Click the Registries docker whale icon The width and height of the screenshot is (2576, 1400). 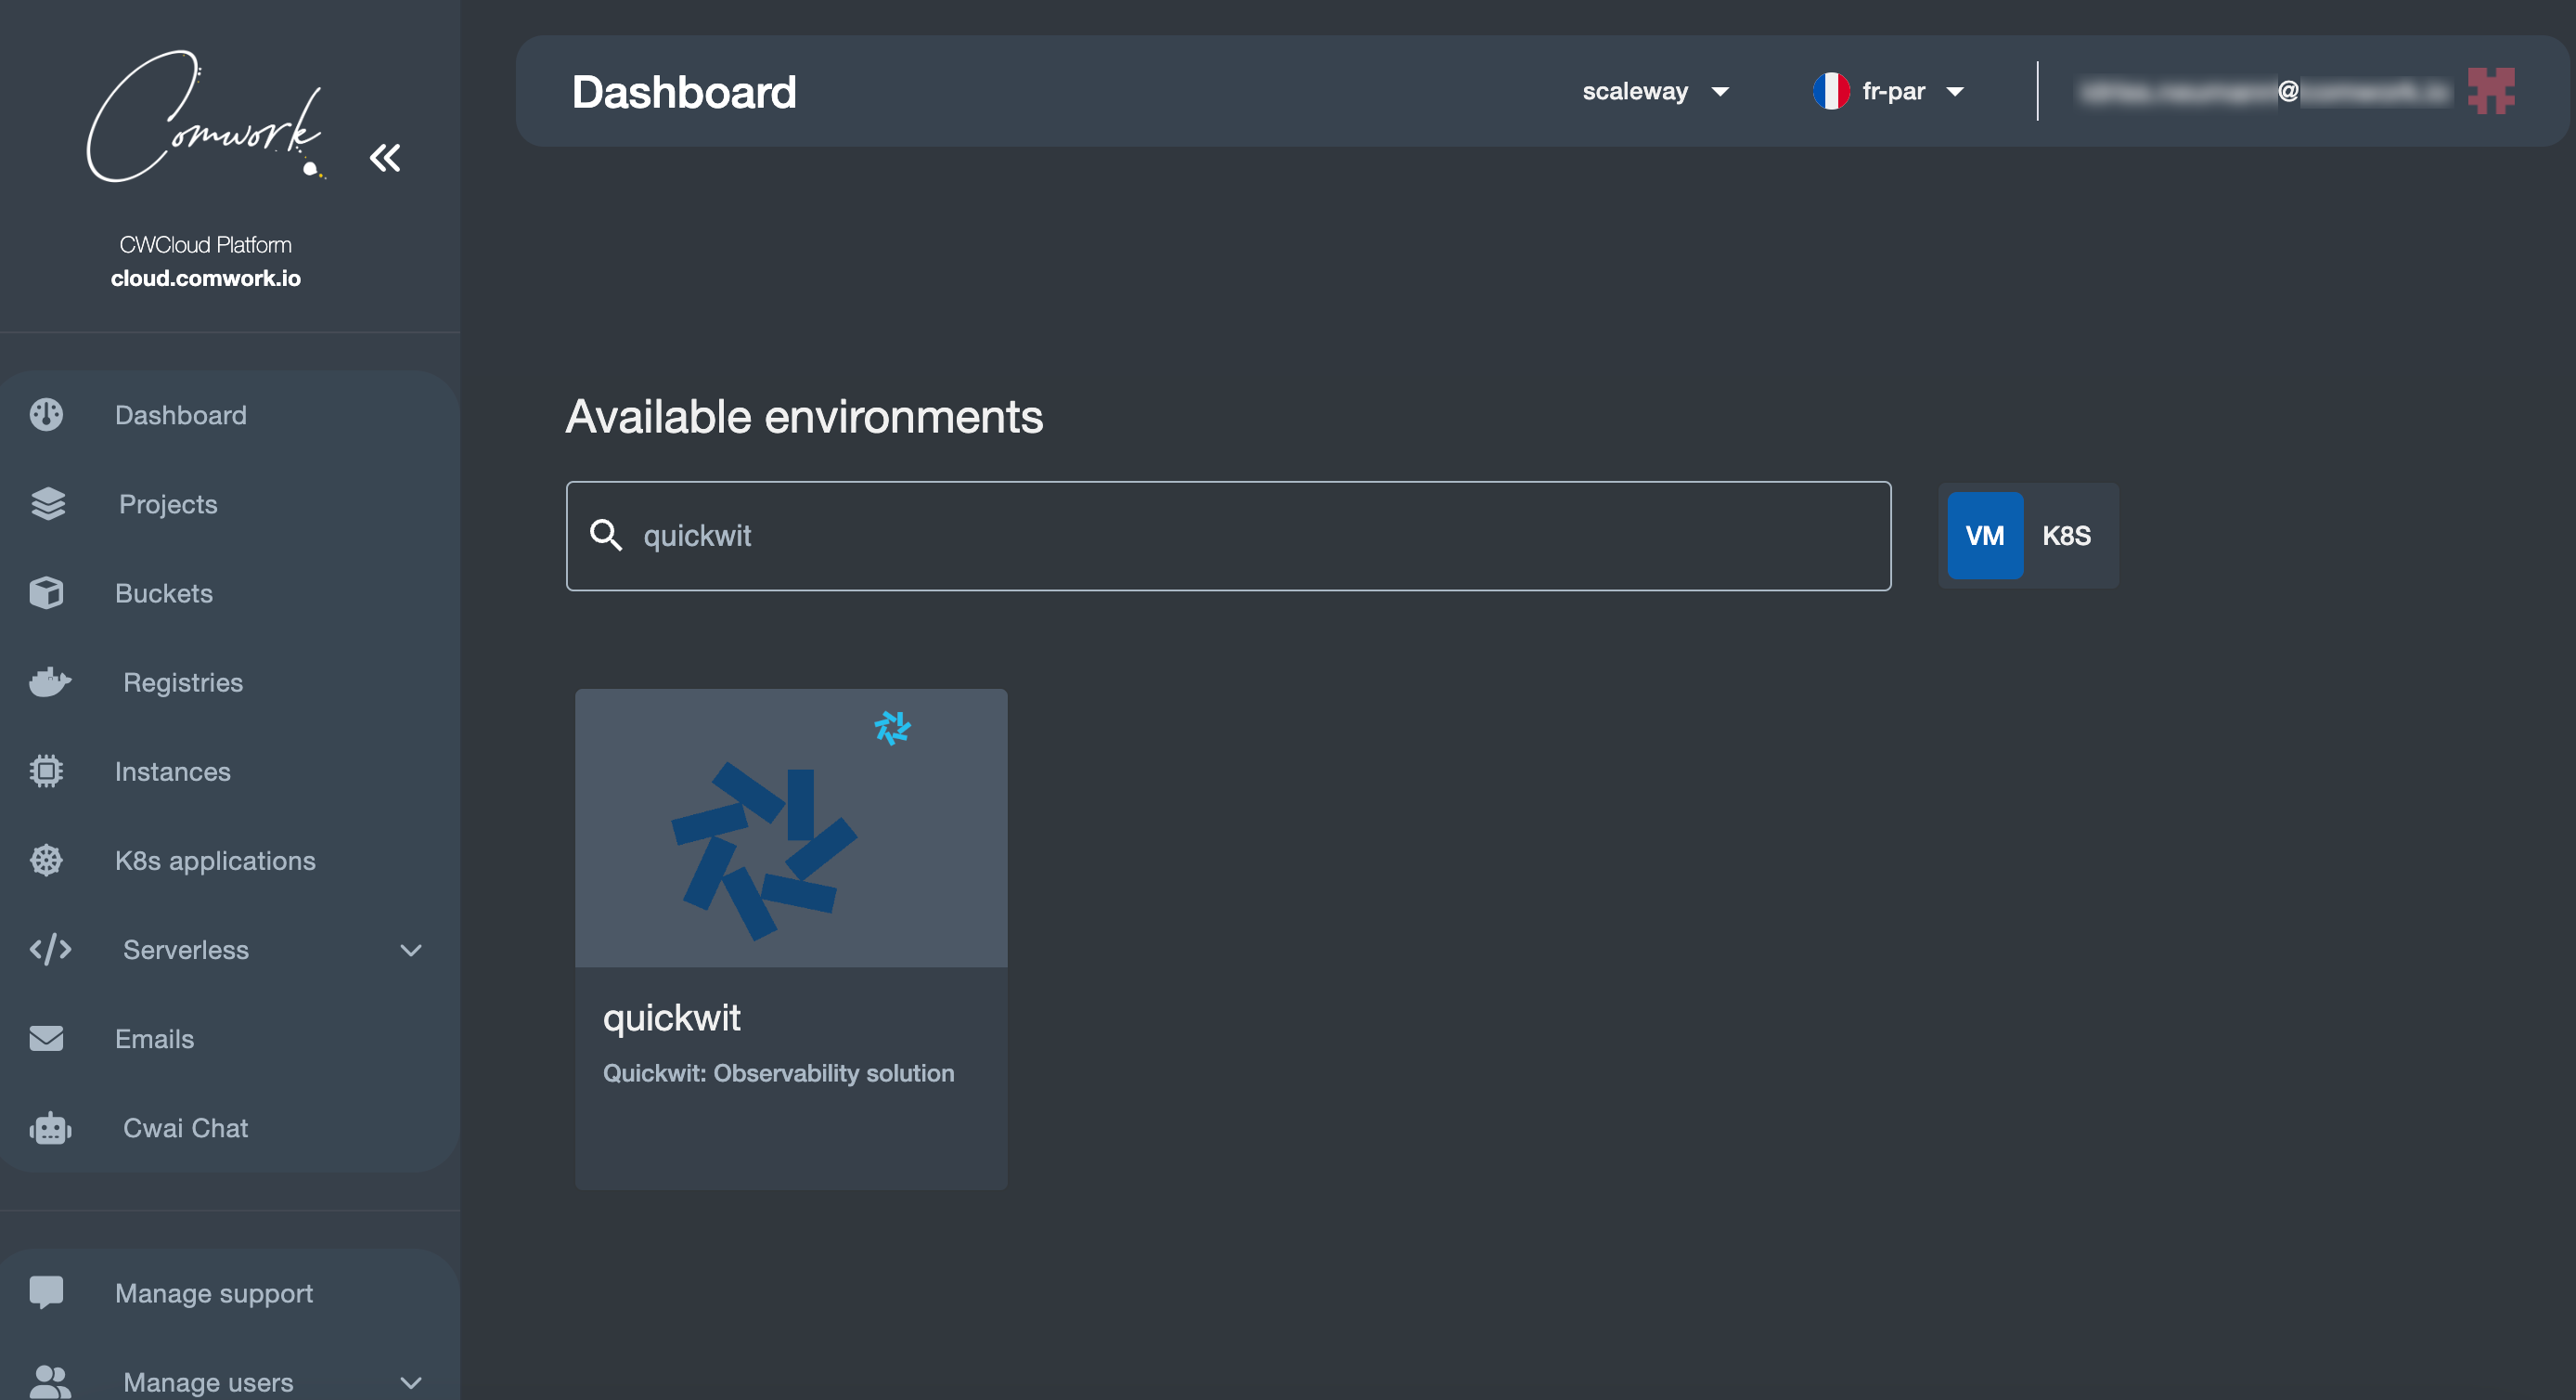[x=49, y=681]
